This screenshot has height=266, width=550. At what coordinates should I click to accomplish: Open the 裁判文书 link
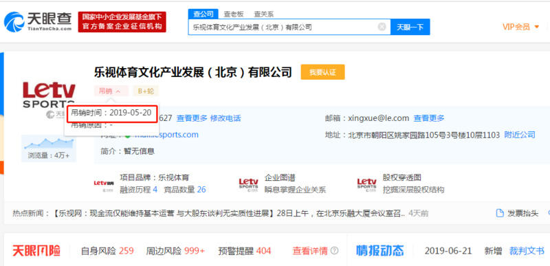522,251
